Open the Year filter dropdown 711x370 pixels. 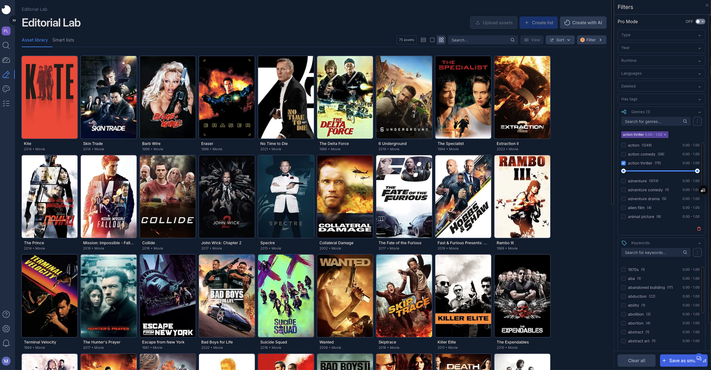[661, 48]
